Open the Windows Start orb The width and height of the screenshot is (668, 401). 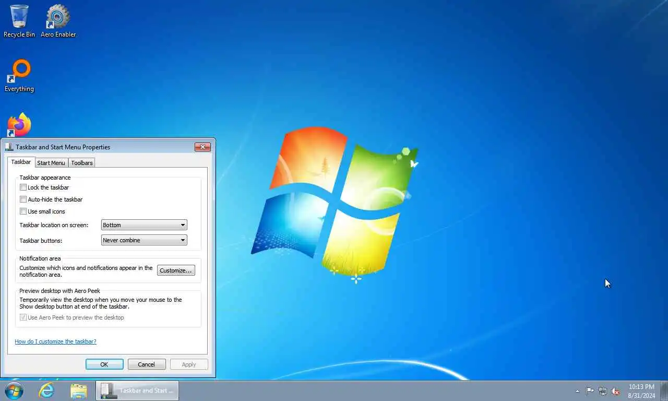(14, 391)
